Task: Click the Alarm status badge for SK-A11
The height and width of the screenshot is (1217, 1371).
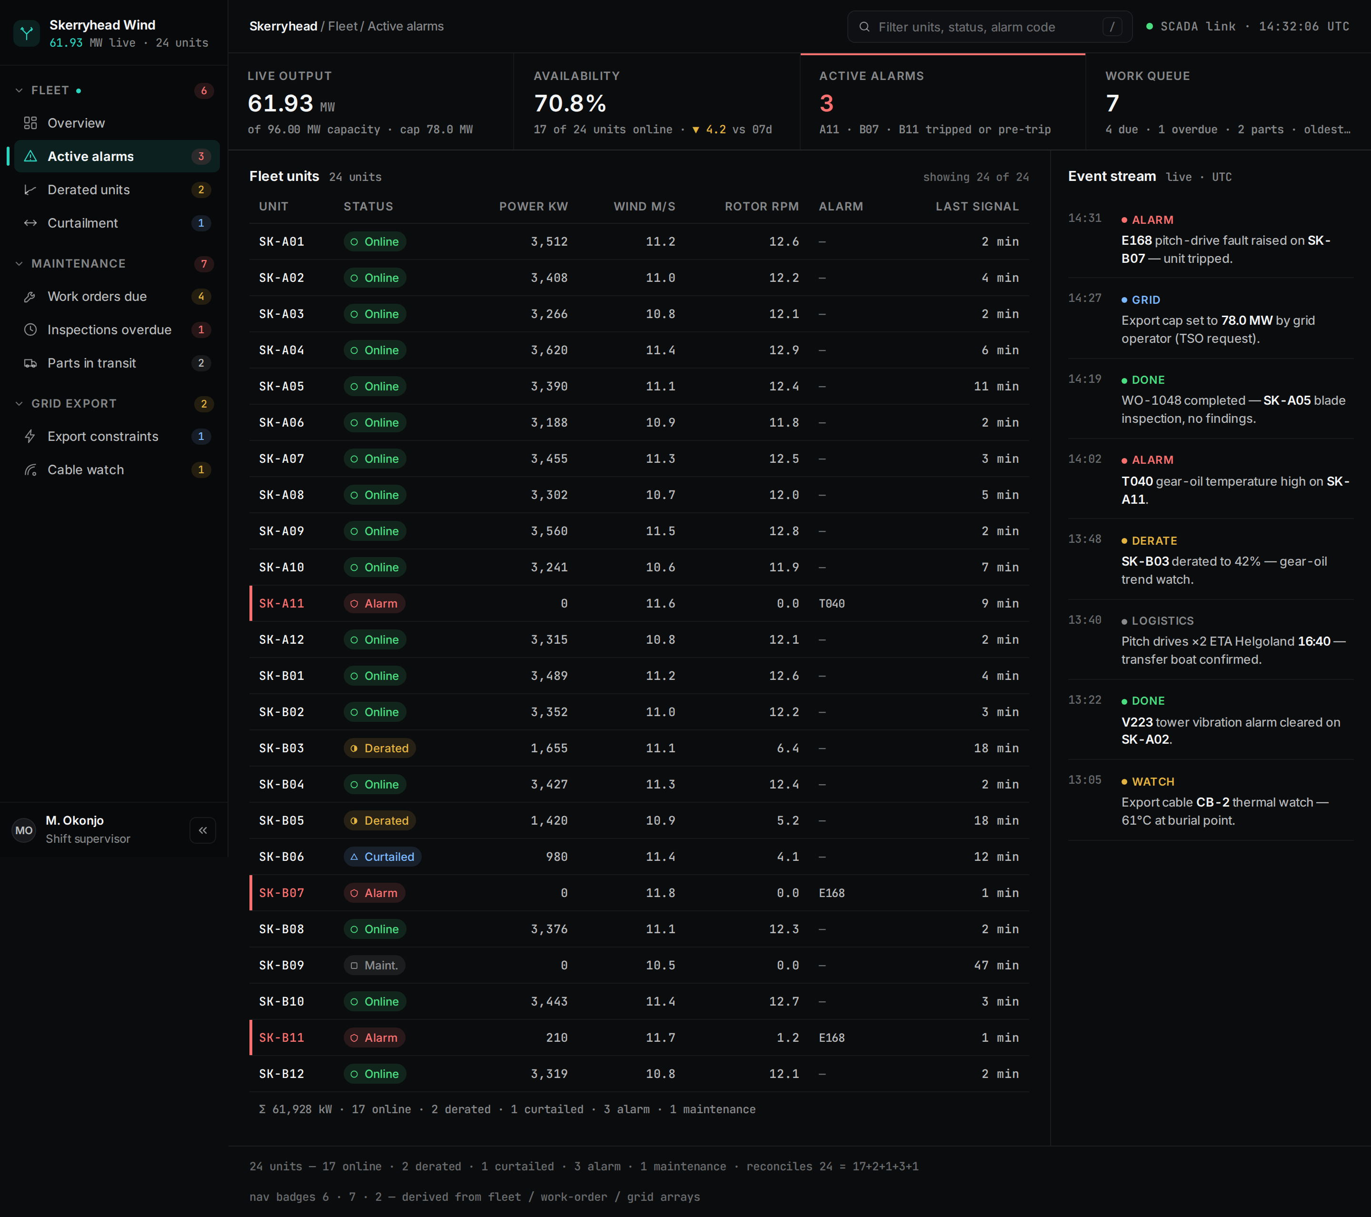Action: [374, 603]
